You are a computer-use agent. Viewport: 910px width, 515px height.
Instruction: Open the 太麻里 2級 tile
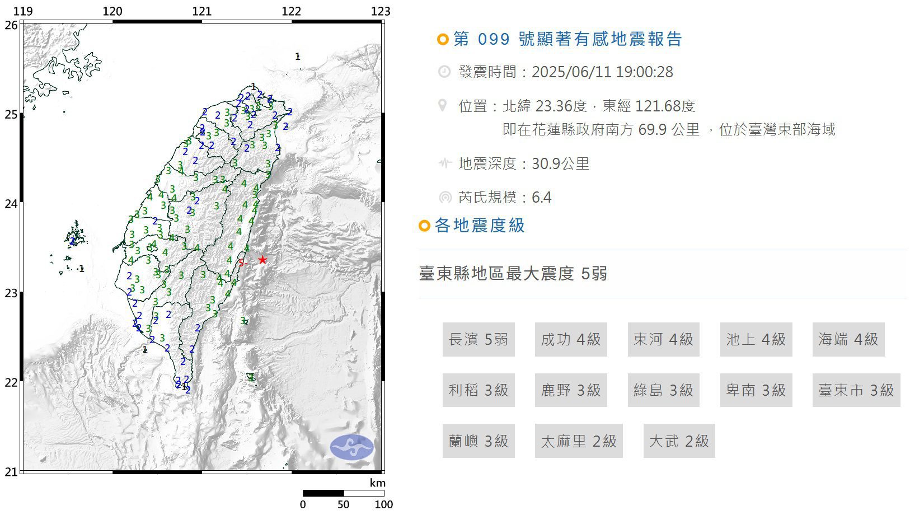point(579,441)
